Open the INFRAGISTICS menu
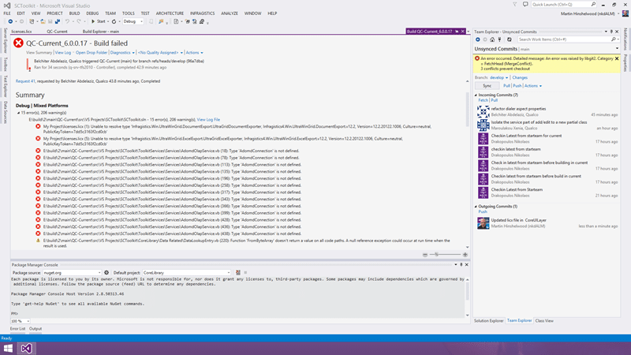Viewport: 631px width, 355px height. tap(203, 13)
